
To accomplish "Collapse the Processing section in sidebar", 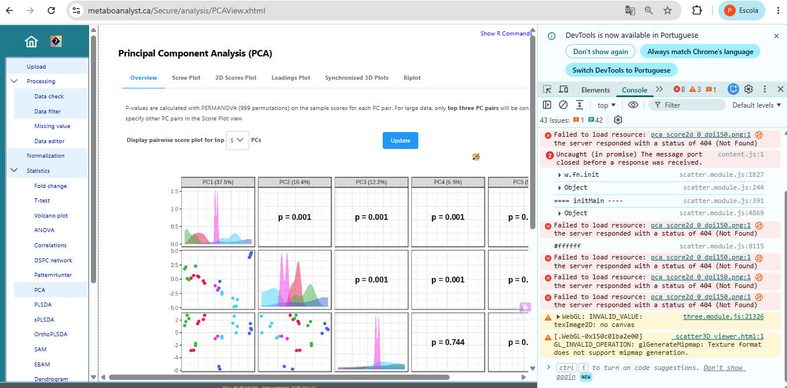I will (x=15, y=81).
